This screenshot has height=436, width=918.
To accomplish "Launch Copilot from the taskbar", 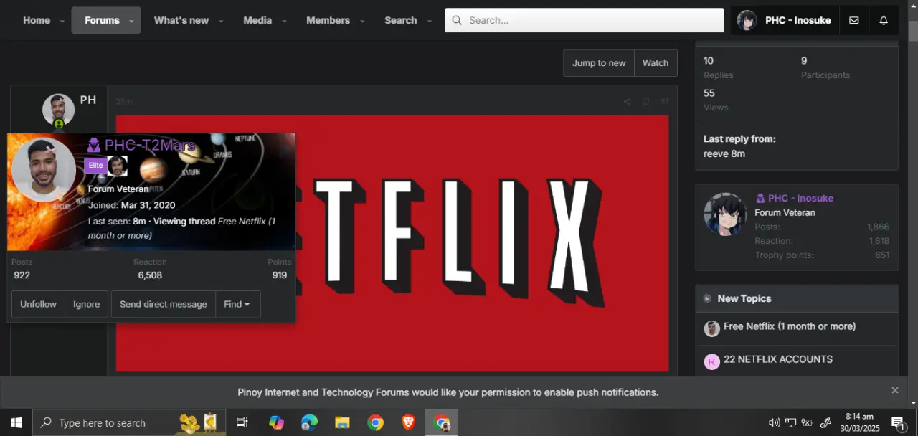I will [x=276, y=422].
